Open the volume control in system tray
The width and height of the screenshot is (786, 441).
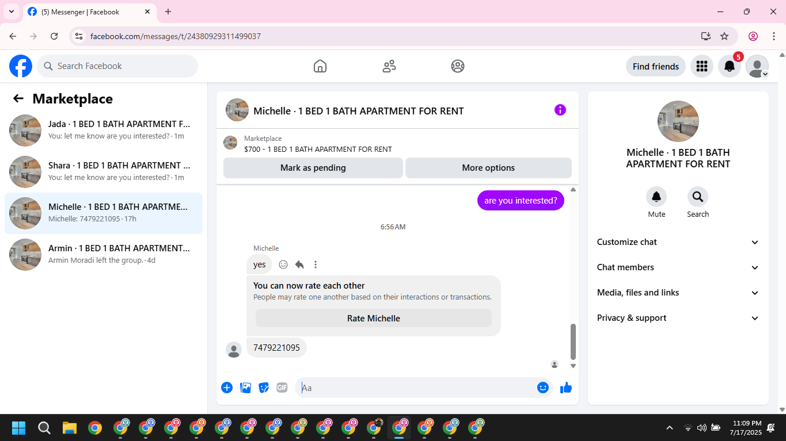click(x=701, y=428)
